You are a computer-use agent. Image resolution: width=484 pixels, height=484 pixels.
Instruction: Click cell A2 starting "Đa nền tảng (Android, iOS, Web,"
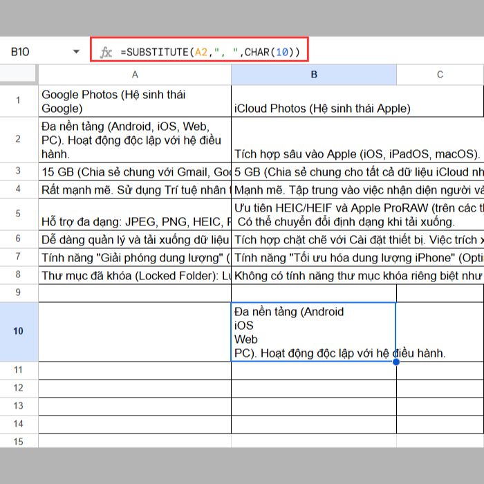pyautogui.click(x=135, y=140)
